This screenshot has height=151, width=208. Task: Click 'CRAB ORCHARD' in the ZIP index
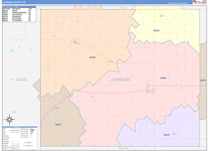tap(19, 13)
